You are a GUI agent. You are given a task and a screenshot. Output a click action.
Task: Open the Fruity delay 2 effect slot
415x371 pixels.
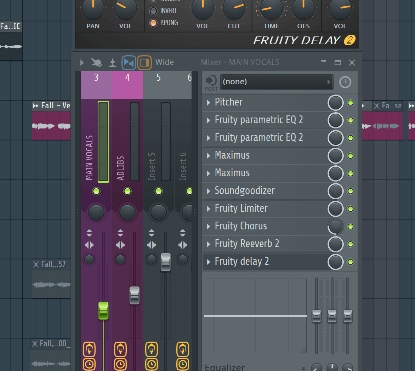point(209,262)
